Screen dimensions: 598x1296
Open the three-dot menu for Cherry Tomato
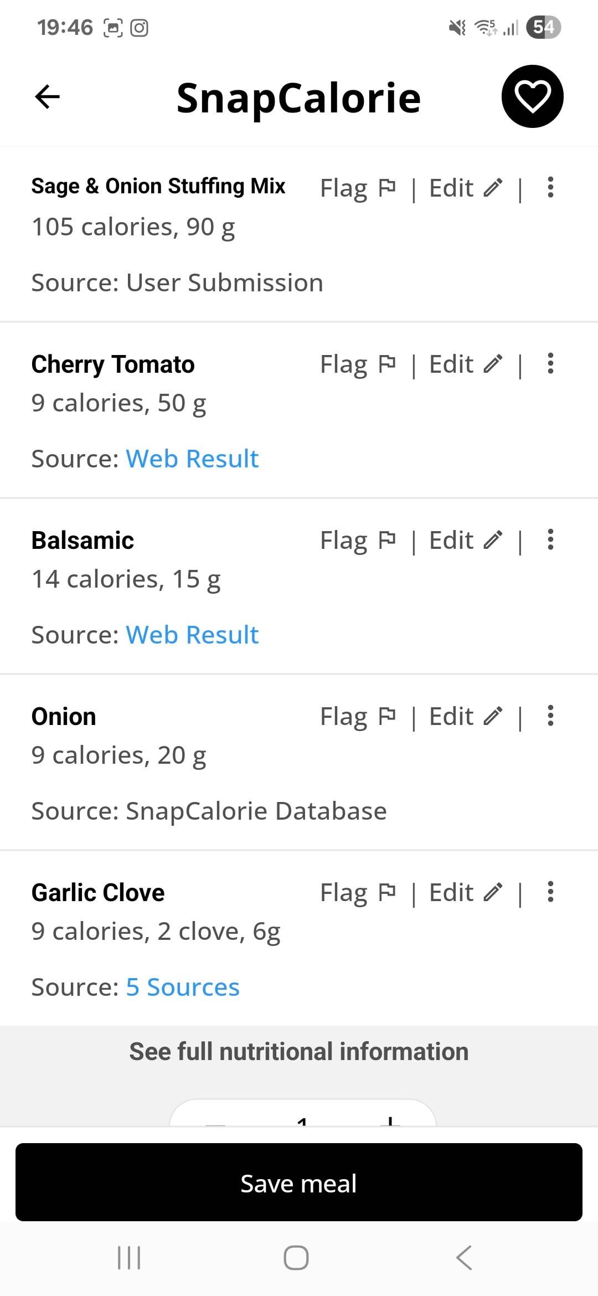pos(550,364)
